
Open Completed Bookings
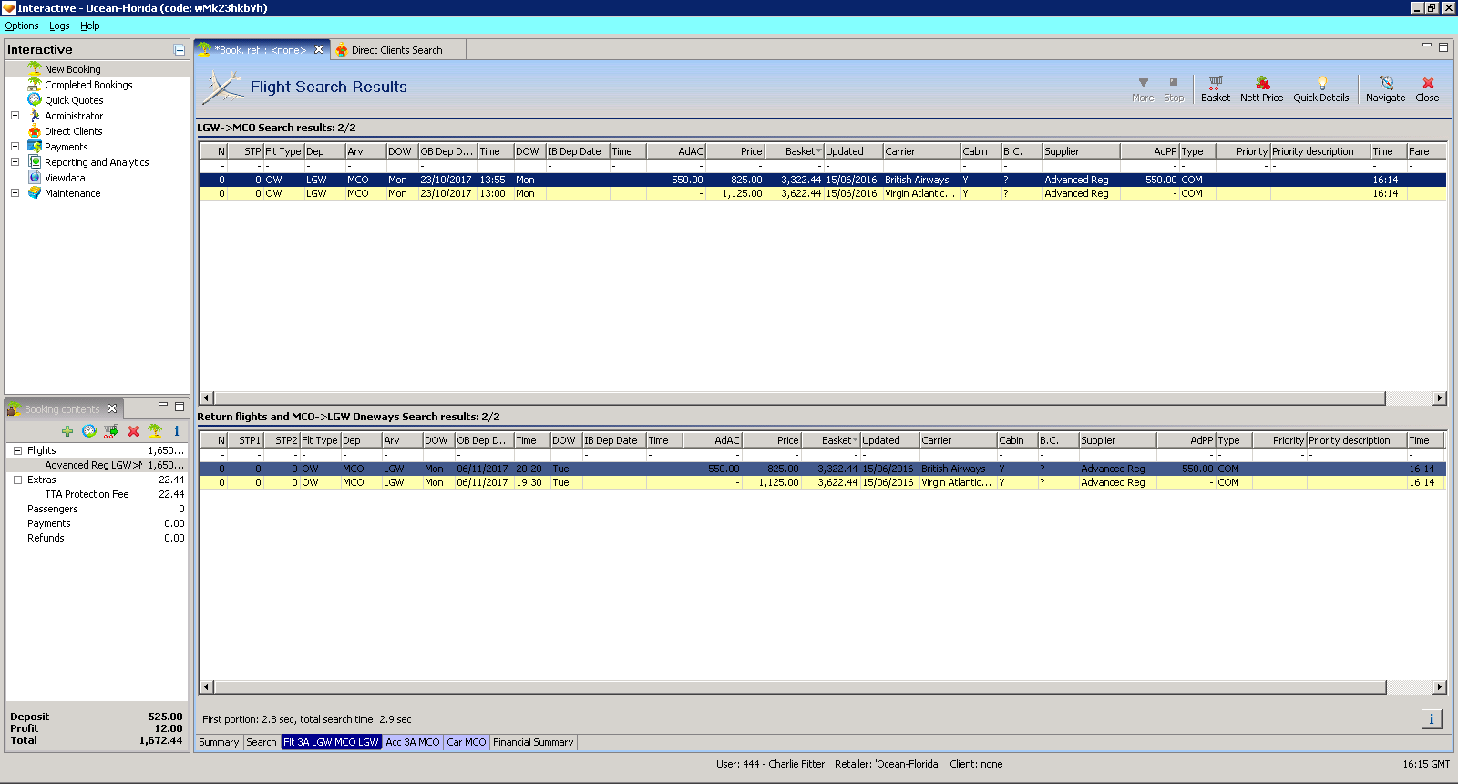(88, 85)
